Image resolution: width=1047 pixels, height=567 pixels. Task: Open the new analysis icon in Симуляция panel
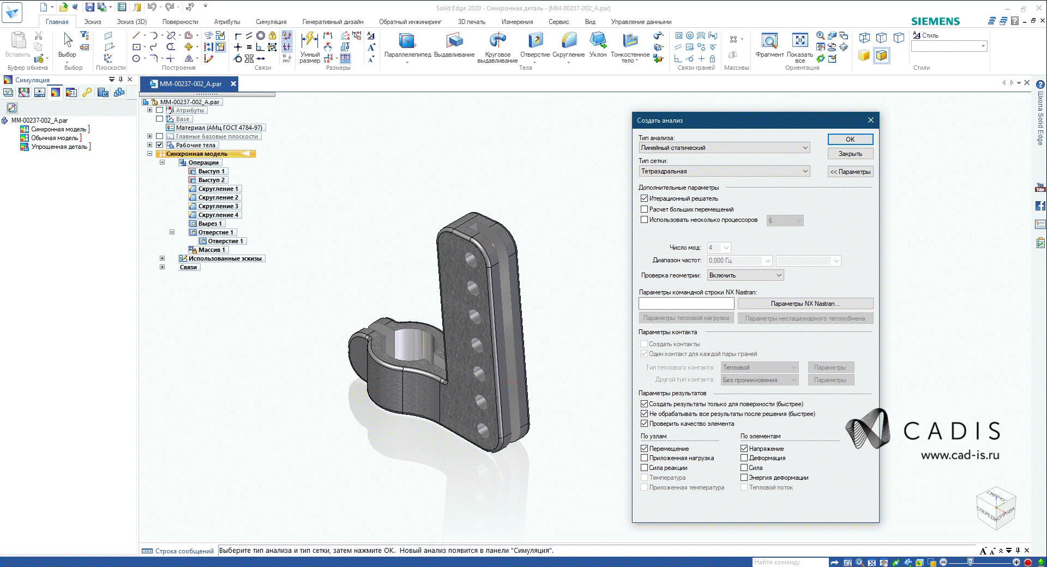pyautogui.click(x=8, y=92)
